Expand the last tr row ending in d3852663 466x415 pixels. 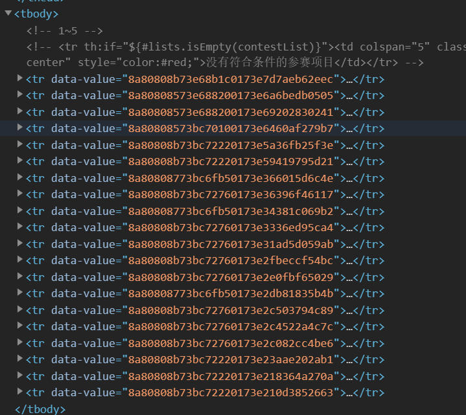tap(20, 392)
